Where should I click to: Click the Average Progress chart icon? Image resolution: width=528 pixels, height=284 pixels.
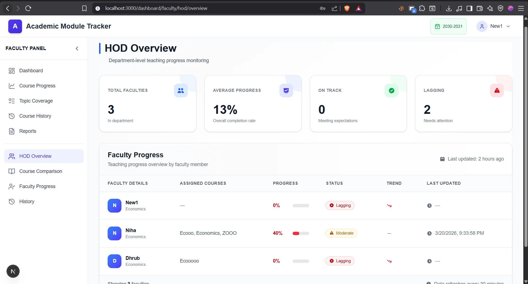click(286, 90)
